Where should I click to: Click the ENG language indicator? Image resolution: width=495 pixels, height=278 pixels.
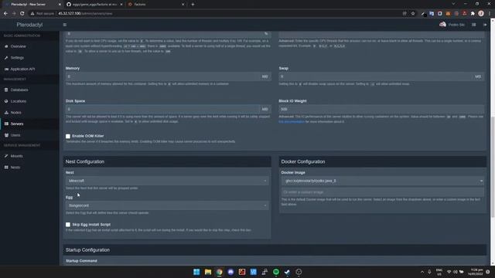(439, 272)
